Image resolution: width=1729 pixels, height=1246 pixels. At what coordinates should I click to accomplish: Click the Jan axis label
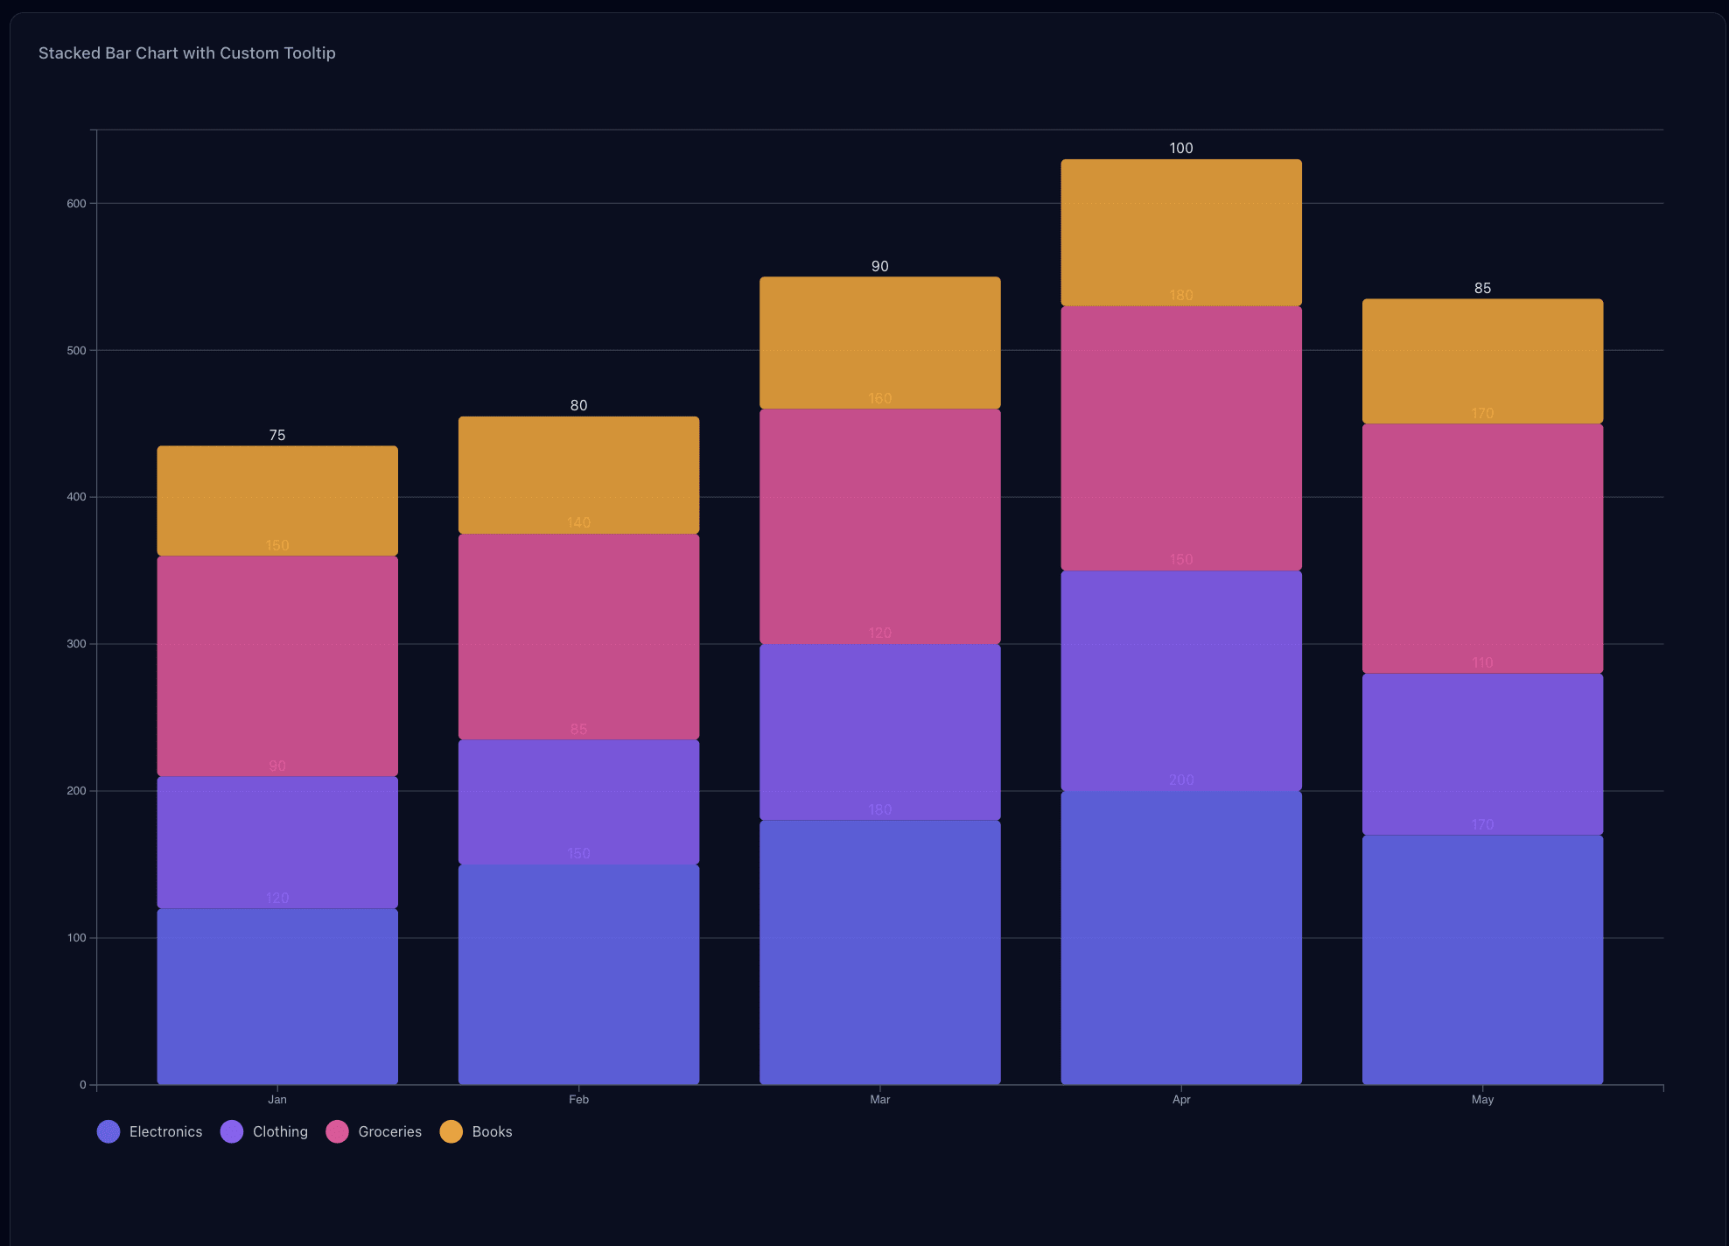[x=276, y=1099]
